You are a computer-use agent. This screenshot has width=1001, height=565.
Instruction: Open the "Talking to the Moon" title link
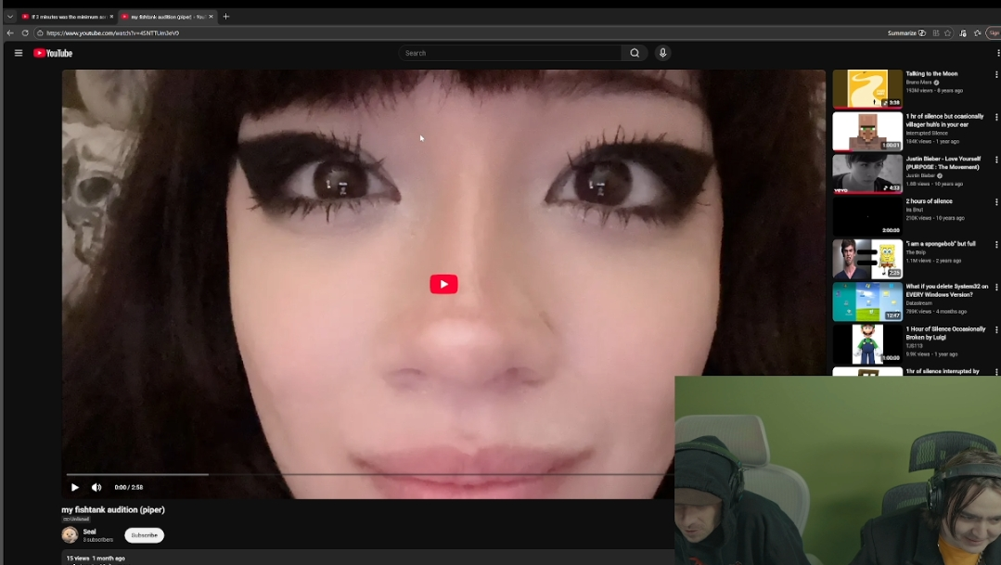pyautogui.click(x=931, y=73)
